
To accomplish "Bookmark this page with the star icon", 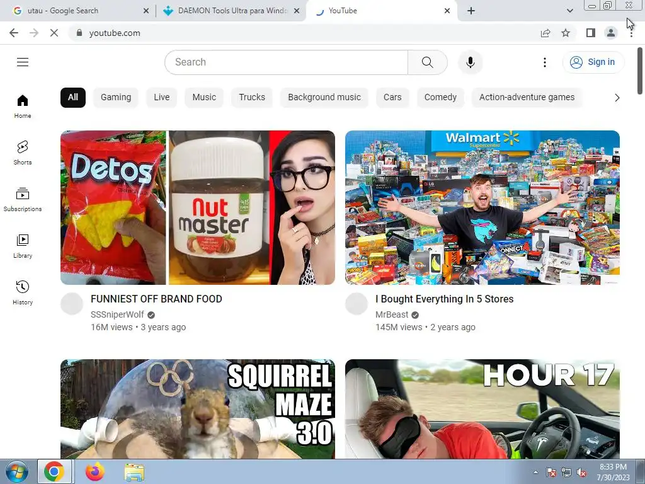I will coord(566,33).
